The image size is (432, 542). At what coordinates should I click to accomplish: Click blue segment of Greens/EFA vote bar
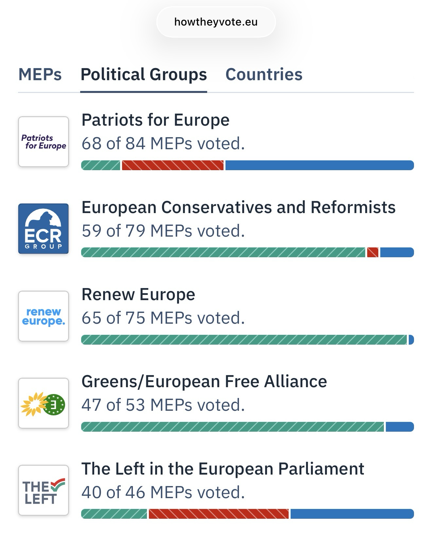(400, 427)
